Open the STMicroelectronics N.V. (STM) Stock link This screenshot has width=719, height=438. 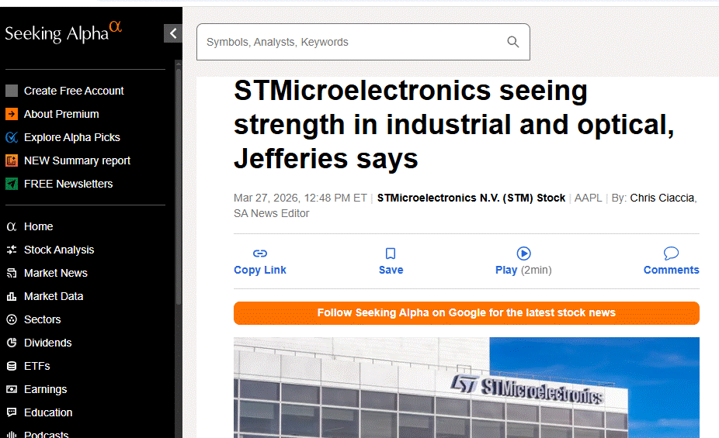coord(471,198)
